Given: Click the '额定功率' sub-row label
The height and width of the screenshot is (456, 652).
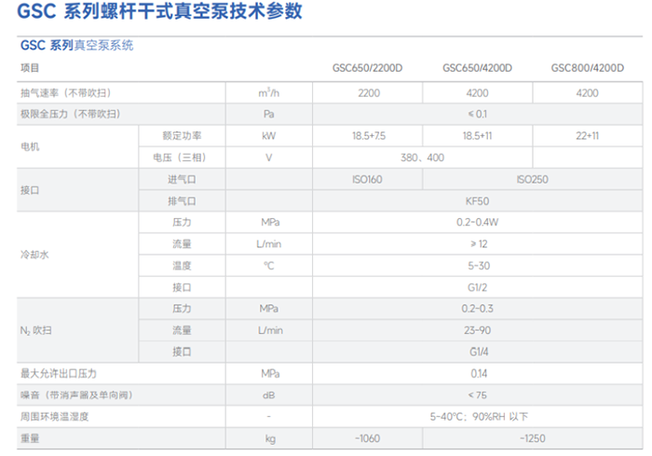Looking at the screenshot, I should [182, 136].
